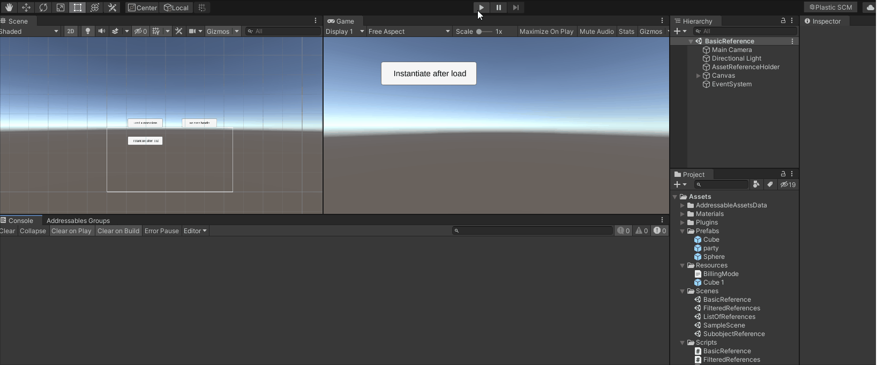Viewport: 877px width, 365px height.
Task: Toggle console errors filter
Action: click(659, 230)
